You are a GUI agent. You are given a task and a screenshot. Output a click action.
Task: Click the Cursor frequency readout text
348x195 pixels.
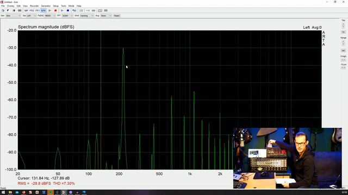pos(43,178)
